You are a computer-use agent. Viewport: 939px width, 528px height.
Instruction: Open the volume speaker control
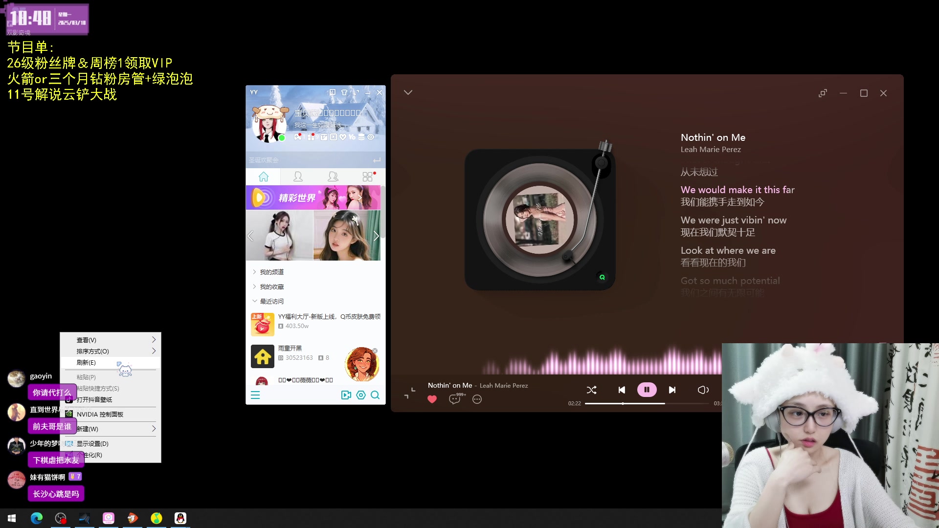703,390
